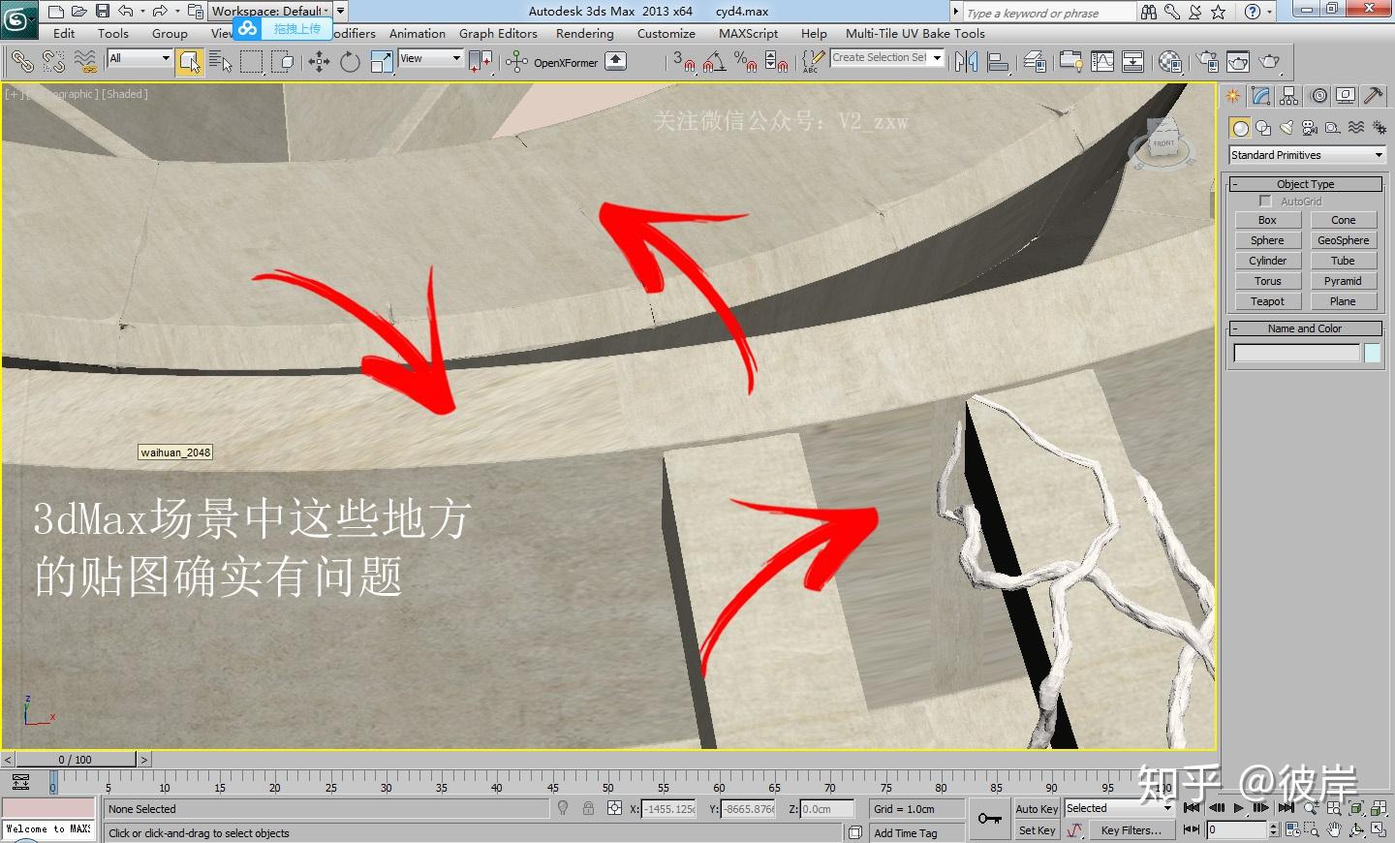Viewport: 1395px width, 843px height.
Task: Click the Set Key button
Action: pyautogui.click(x=1037, y=830)
